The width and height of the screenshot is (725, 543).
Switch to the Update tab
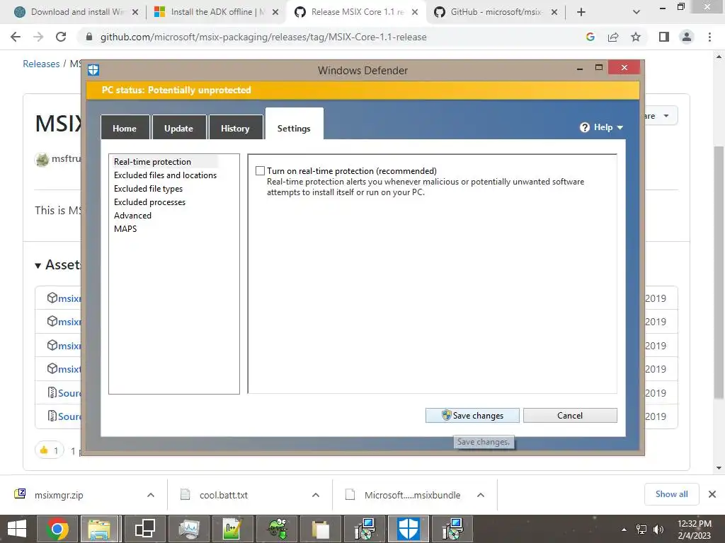(178, 128)
